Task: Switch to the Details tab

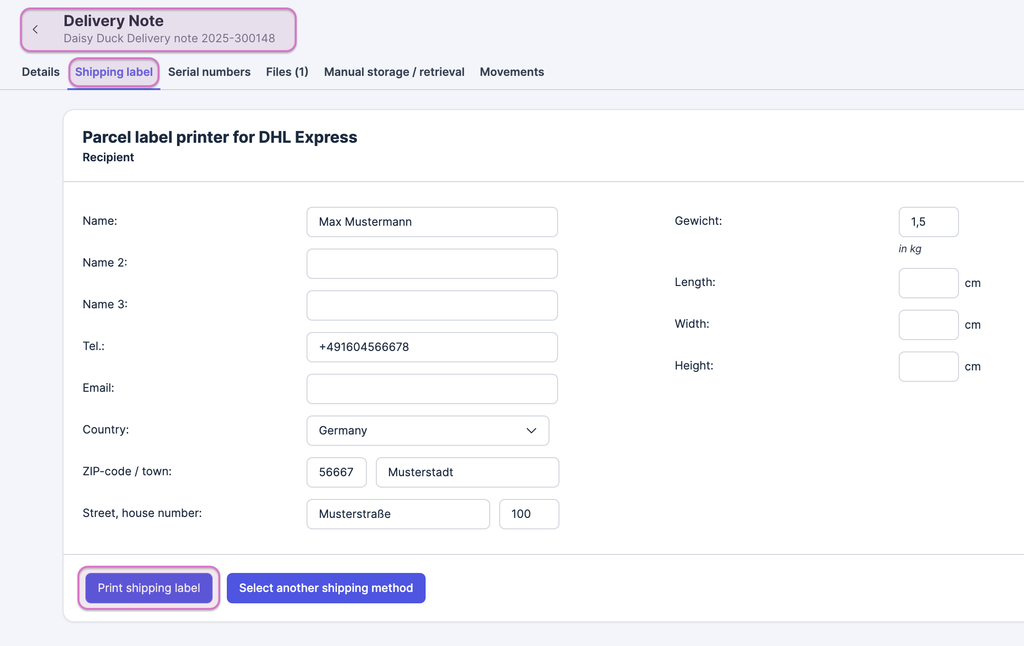Action: tap(41, 72)
